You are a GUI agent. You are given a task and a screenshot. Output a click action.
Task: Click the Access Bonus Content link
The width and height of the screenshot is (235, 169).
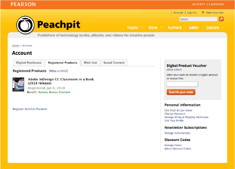pyautogui.click(x=54, y=92)
